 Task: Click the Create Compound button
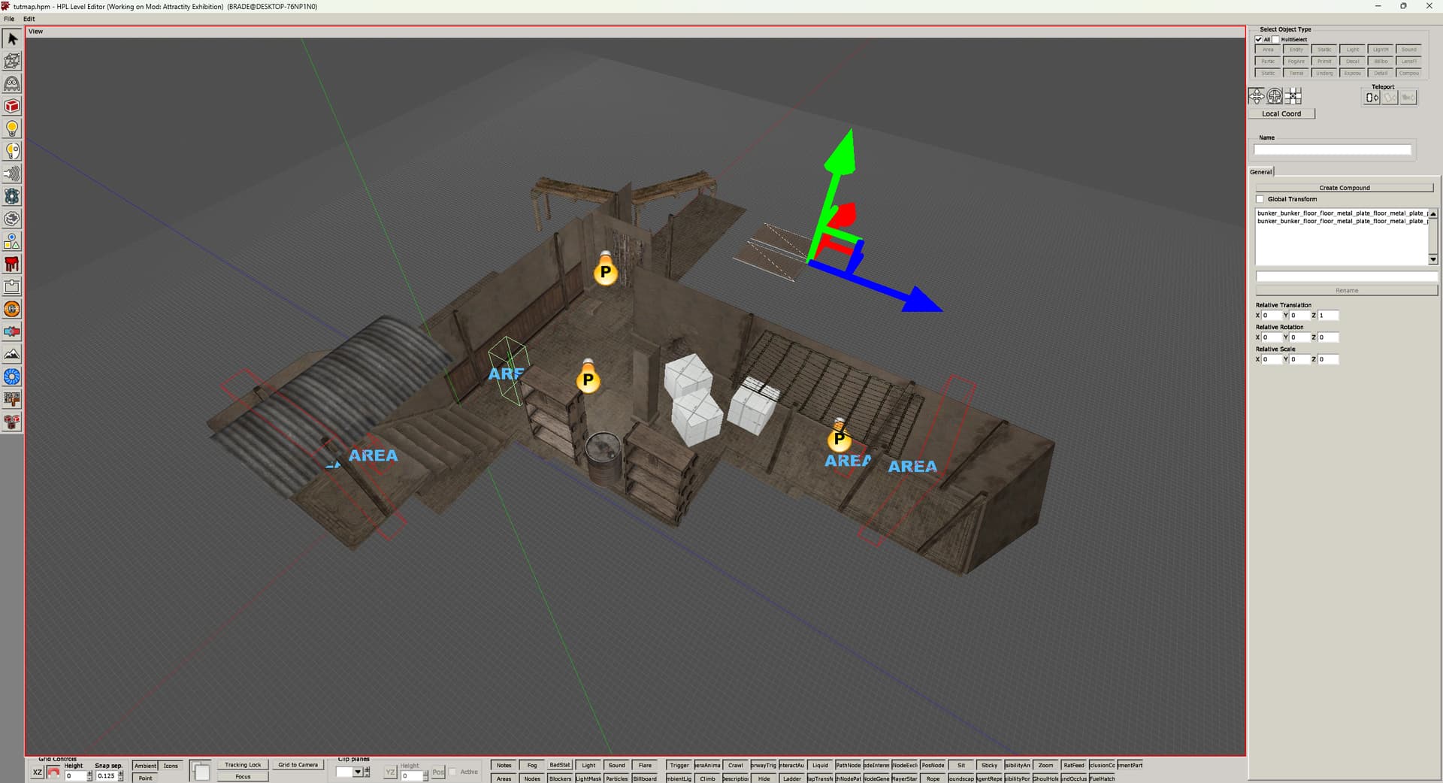[1344, 188]
